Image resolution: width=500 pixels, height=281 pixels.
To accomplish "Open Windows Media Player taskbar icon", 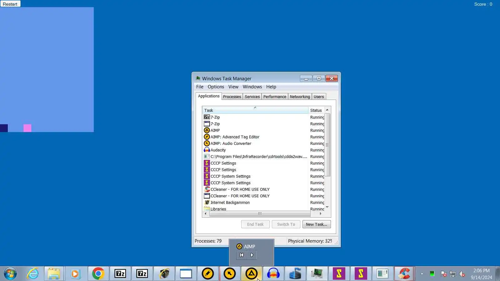I will point(75,274).
